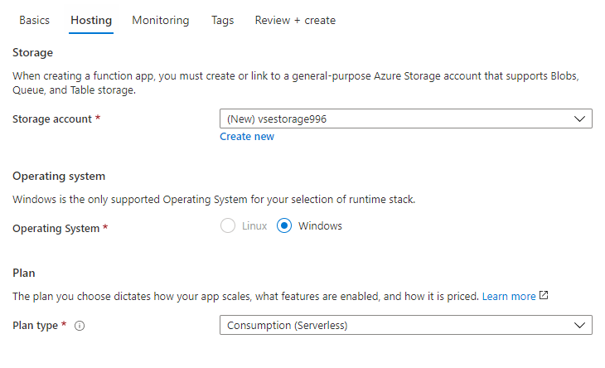This screenshot has width=605, height=368.
Task: Go to the Review + create tab
Action: (295, 20)
